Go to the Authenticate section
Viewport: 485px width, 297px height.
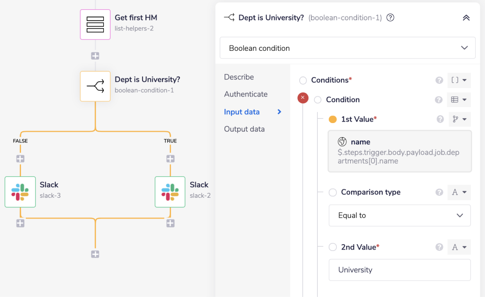tap(245, 94)
